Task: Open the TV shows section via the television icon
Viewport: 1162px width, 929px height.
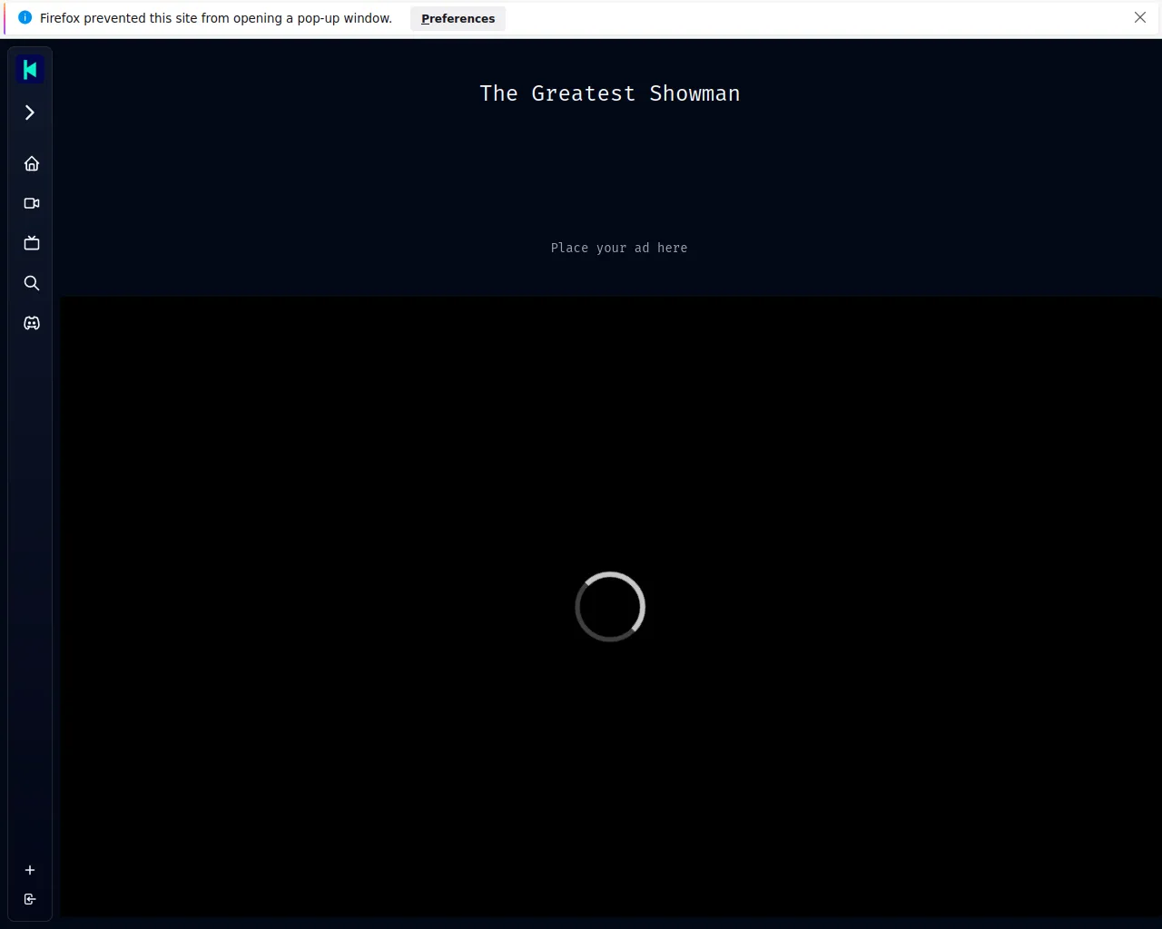Action: tap(32, 243)
